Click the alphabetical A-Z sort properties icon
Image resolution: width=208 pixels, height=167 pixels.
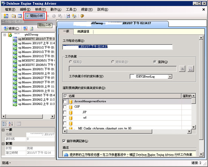[x=11, y=124]
